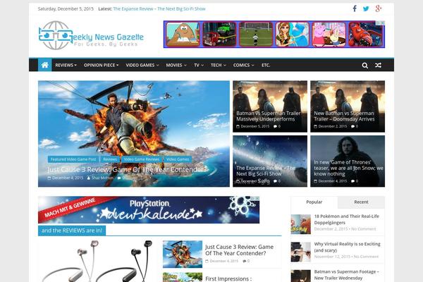Image resolution: width=423 pixels, height=282 pixels.
Task: Click the home icon in navigation bar
Action: pyautogui.click(x=45, y=65)
